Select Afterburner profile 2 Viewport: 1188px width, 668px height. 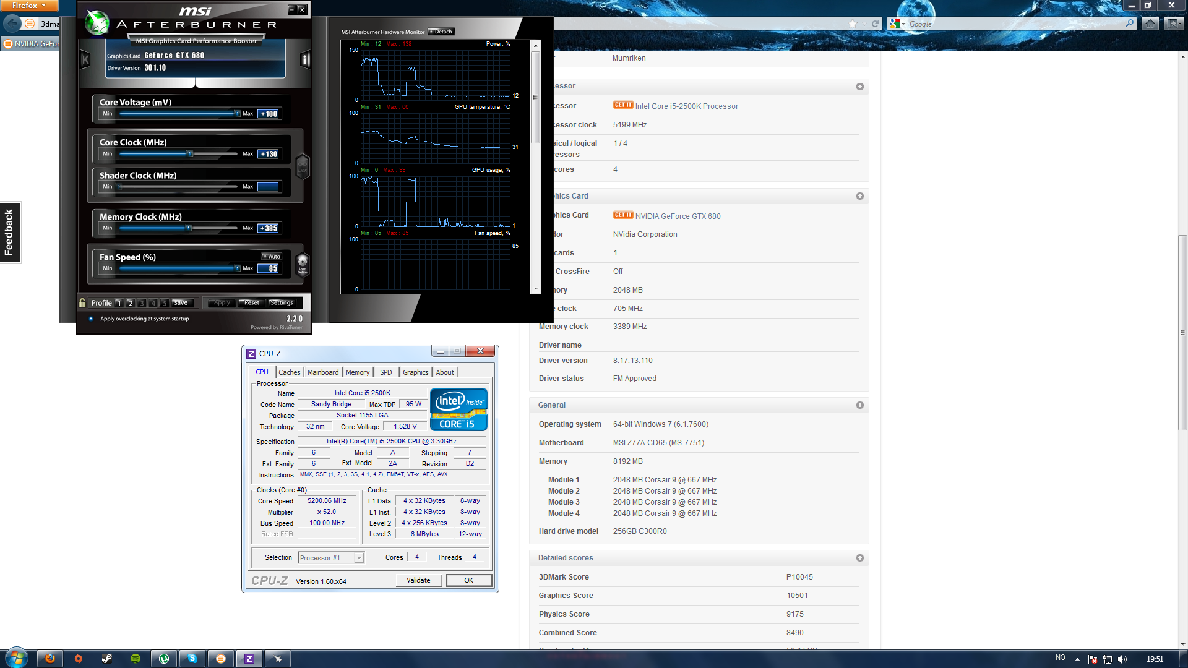pyautogui.click(x=131, y=303)
